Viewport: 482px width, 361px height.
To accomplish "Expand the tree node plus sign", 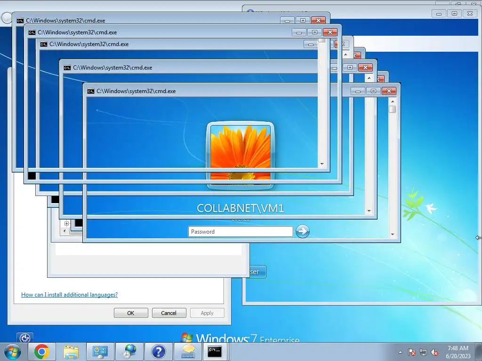I will click(x=66, y=223).
